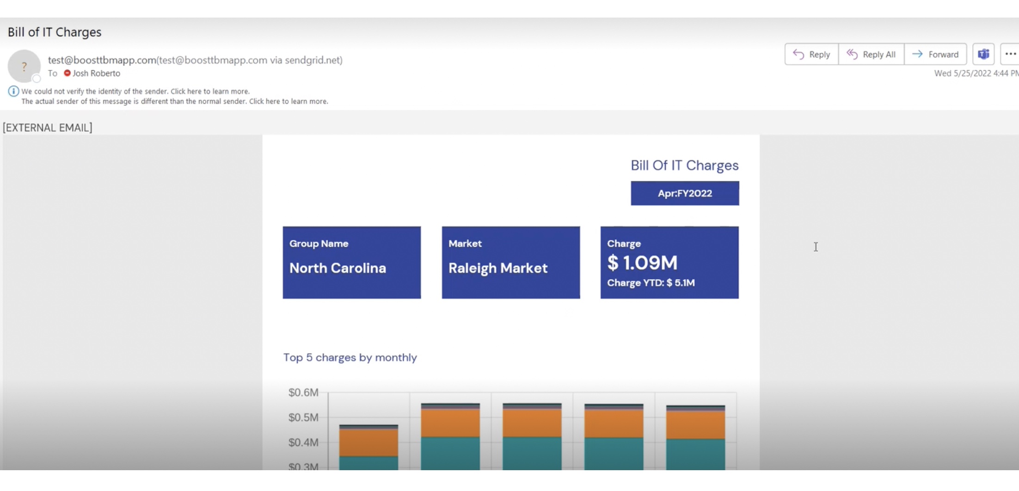Click the Raleigh Market card
The height and width of the screenshot is (491, 1019).
(x=511, y=262)
